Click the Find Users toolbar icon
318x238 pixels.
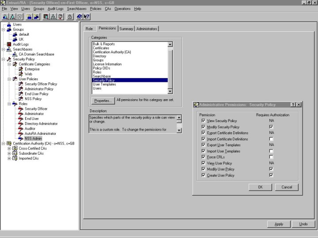[5, 17]
